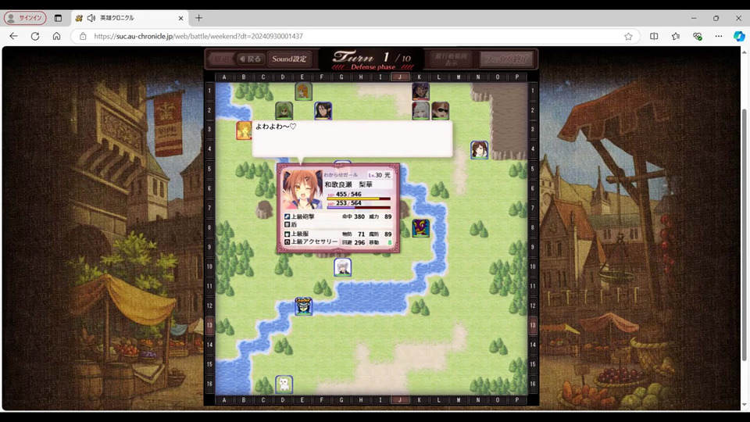Close the 英雄クロニクル tab
This screenshot has width=750, height=422.
pos(180,18)
